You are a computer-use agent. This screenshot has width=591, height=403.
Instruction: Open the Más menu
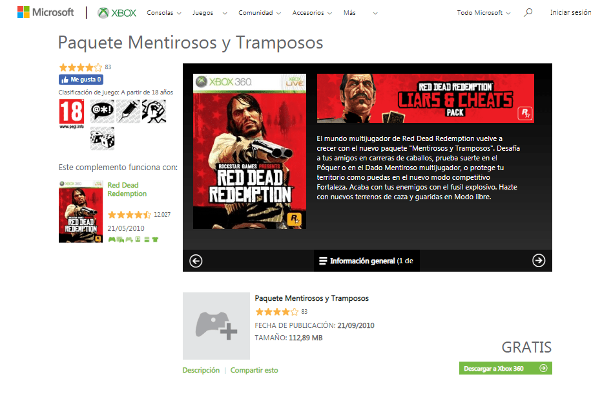click(360, 13)
